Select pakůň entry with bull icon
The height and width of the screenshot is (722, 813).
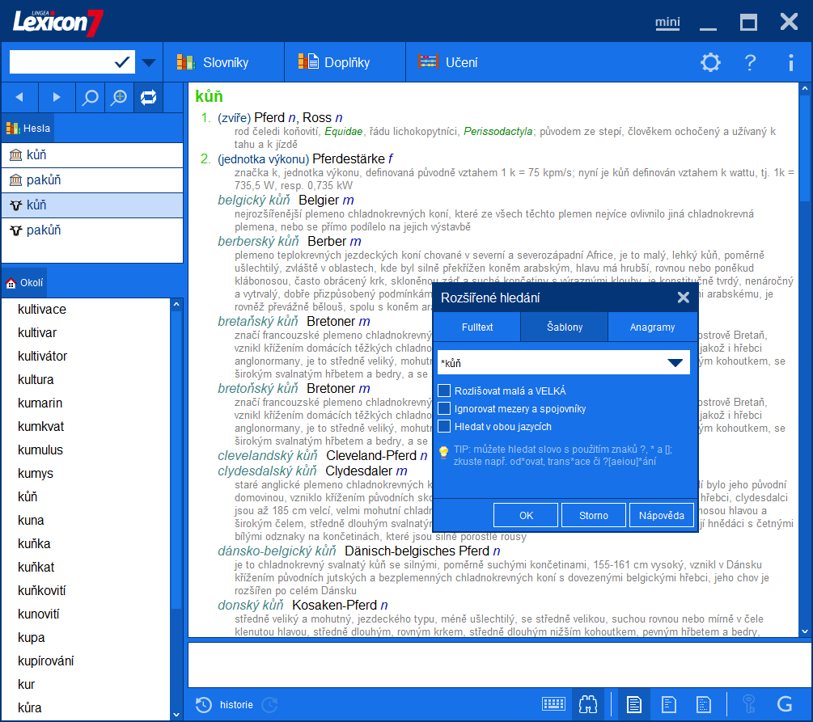pyautogui.click(x=92, y=230)
